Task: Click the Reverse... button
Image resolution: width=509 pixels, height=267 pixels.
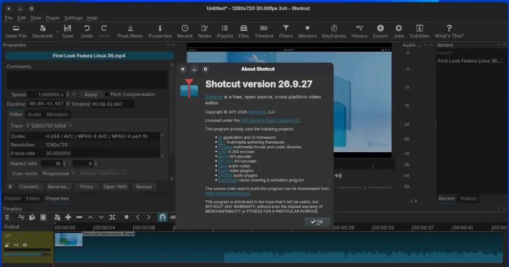Action: 59,187
